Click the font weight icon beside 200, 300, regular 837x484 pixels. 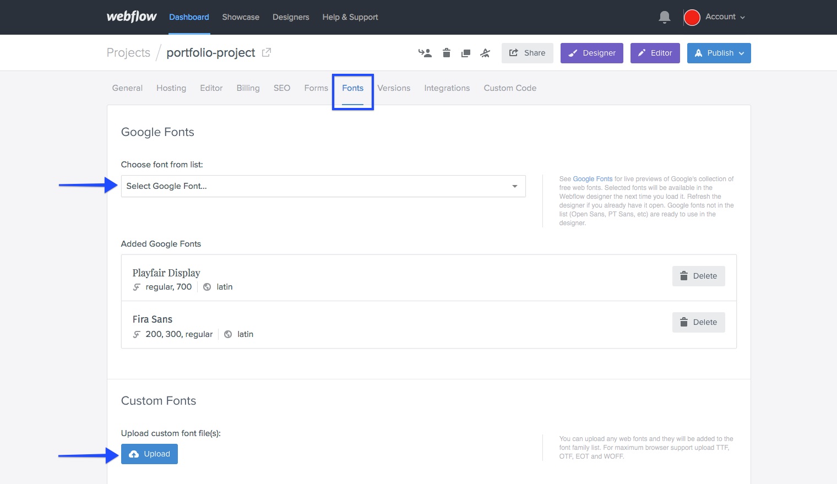pyautogui.click(x=137, y=334)
